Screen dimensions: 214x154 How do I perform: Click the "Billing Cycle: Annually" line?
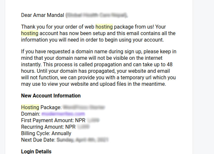[46, 133]
